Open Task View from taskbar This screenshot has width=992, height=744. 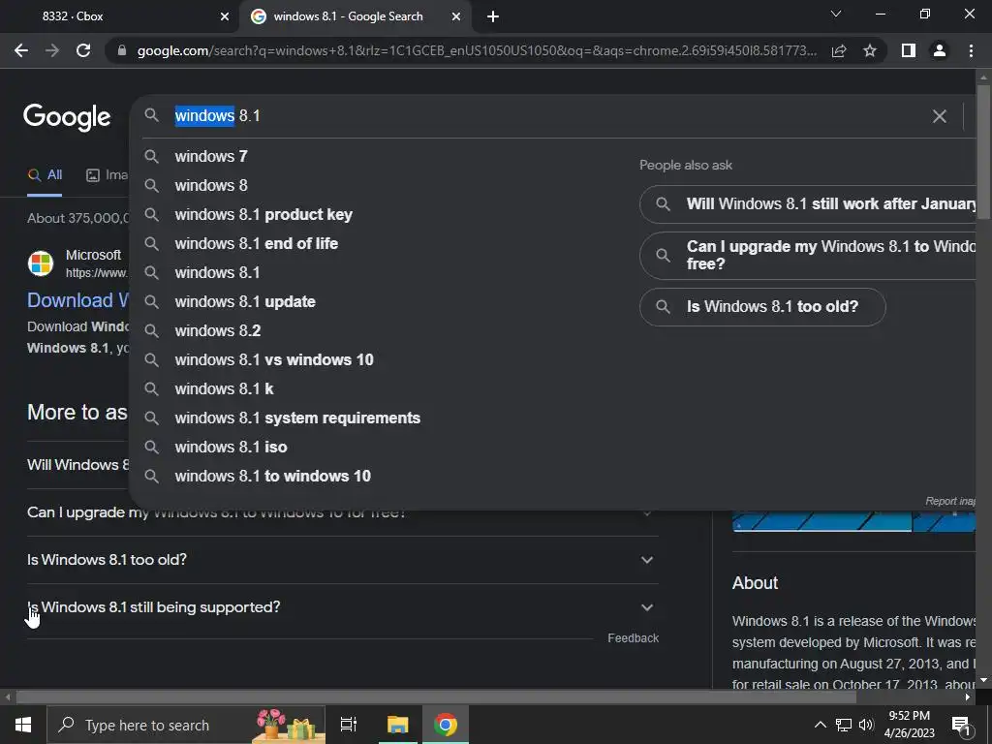click(349, 725)
